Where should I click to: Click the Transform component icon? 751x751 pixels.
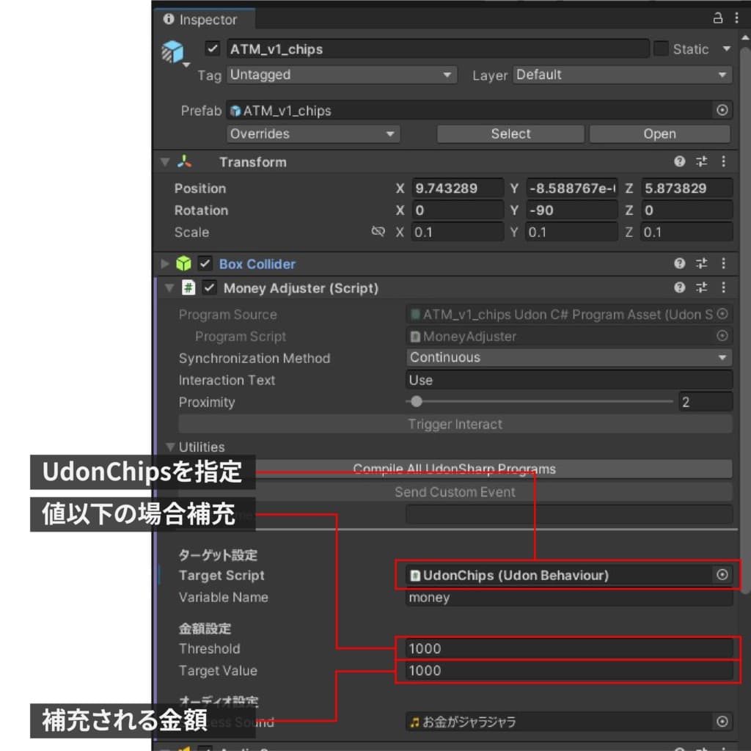coord(184,162)
